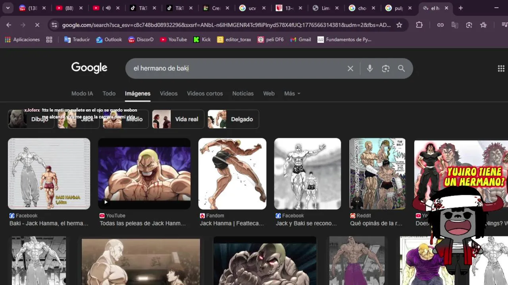Open editor_torax bookmark
Screen dimensions: 508x285
[x=234, y=40]
